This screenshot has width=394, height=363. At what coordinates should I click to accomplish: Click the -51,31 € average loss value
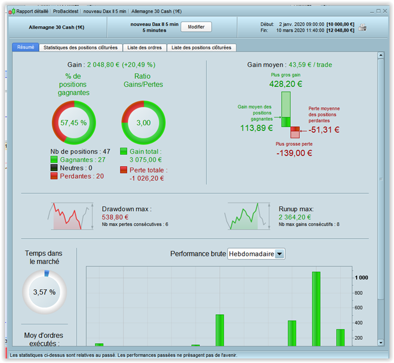point(324,130)
